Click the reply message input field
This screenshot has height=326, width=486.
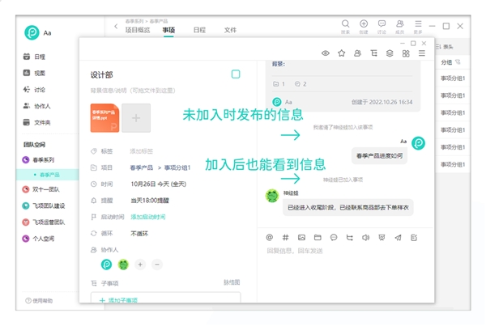(x=340, y=252)
